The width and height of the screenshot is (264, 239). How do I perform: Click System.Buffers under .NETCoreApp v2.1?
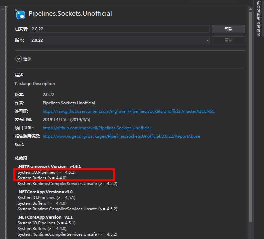42,229
